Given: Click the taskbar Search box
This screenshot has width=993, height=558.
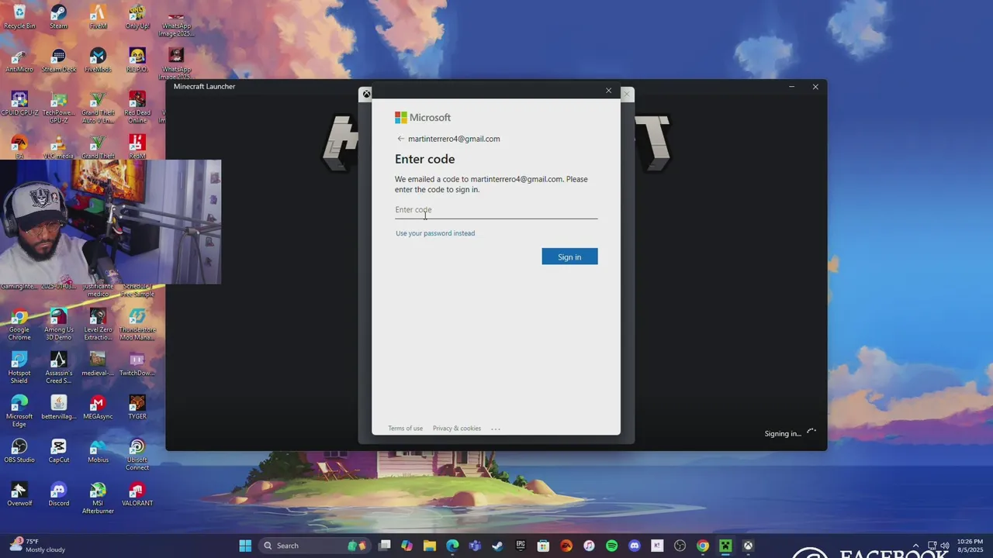Looking at the screenshot, I should [x=315, y=546].
